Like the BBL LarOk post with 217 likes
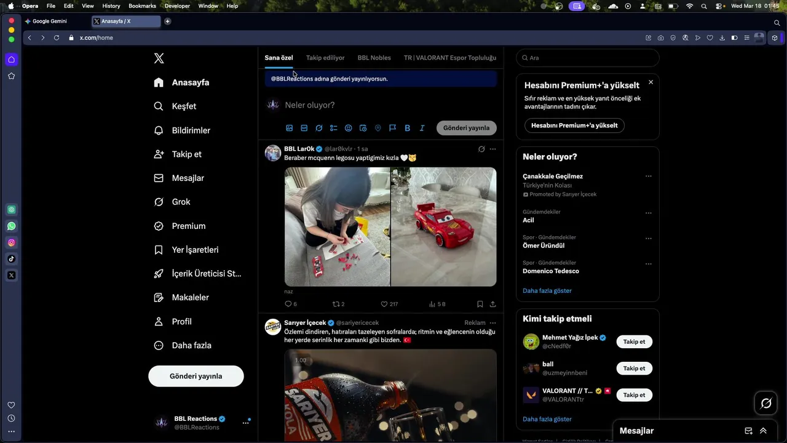787x443 pixels. click(x=389, y=304)
